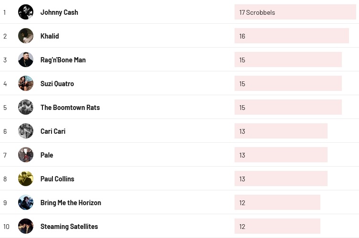Open the Bring Me the Horizon link
This screenshot has height=238, width=359.
pyautogui.click(x=71, y=203)
